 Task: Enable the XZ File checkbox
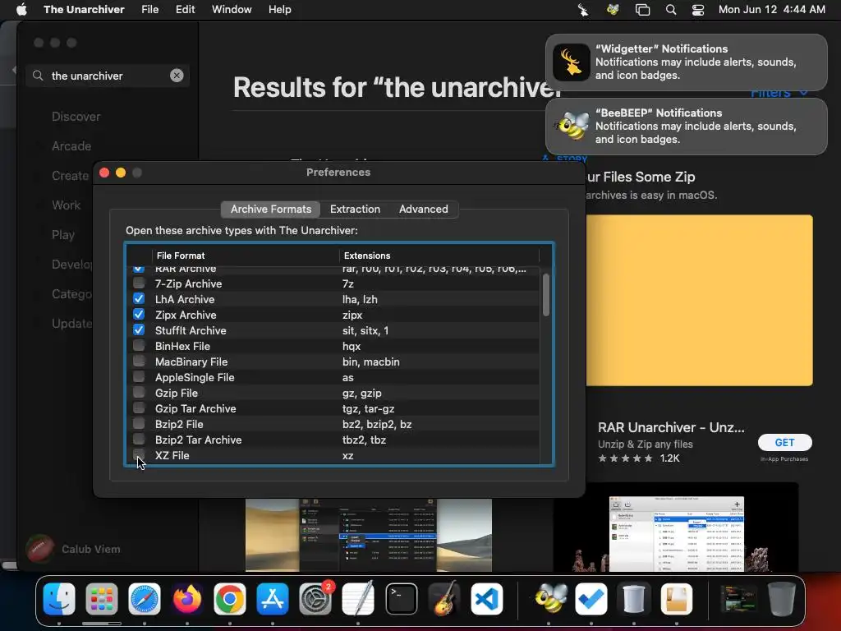[x=139, y=454]
